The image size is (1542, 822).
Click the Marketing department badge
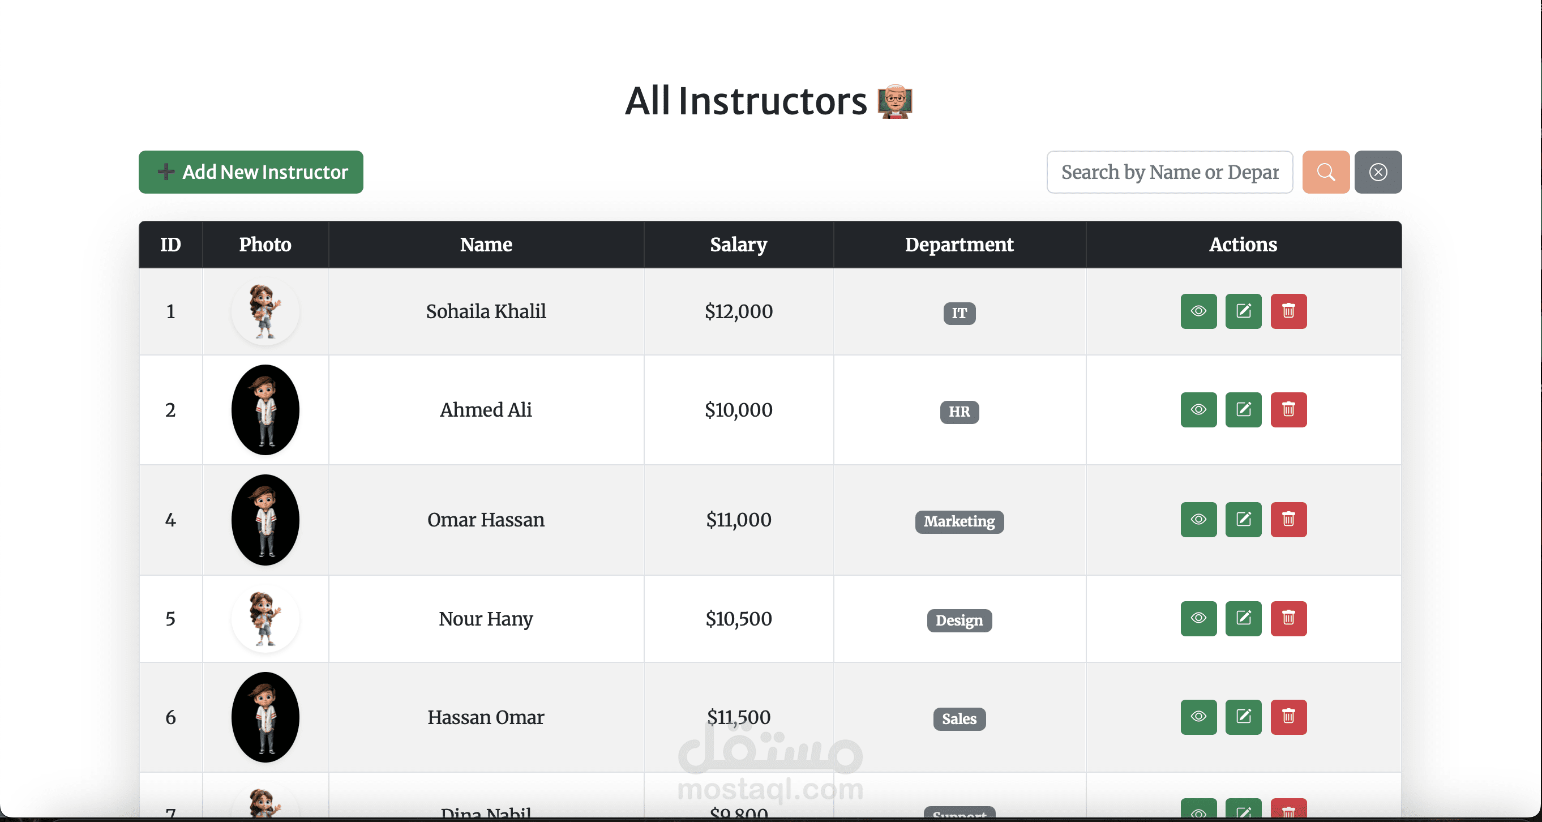[x=959, y=521]
